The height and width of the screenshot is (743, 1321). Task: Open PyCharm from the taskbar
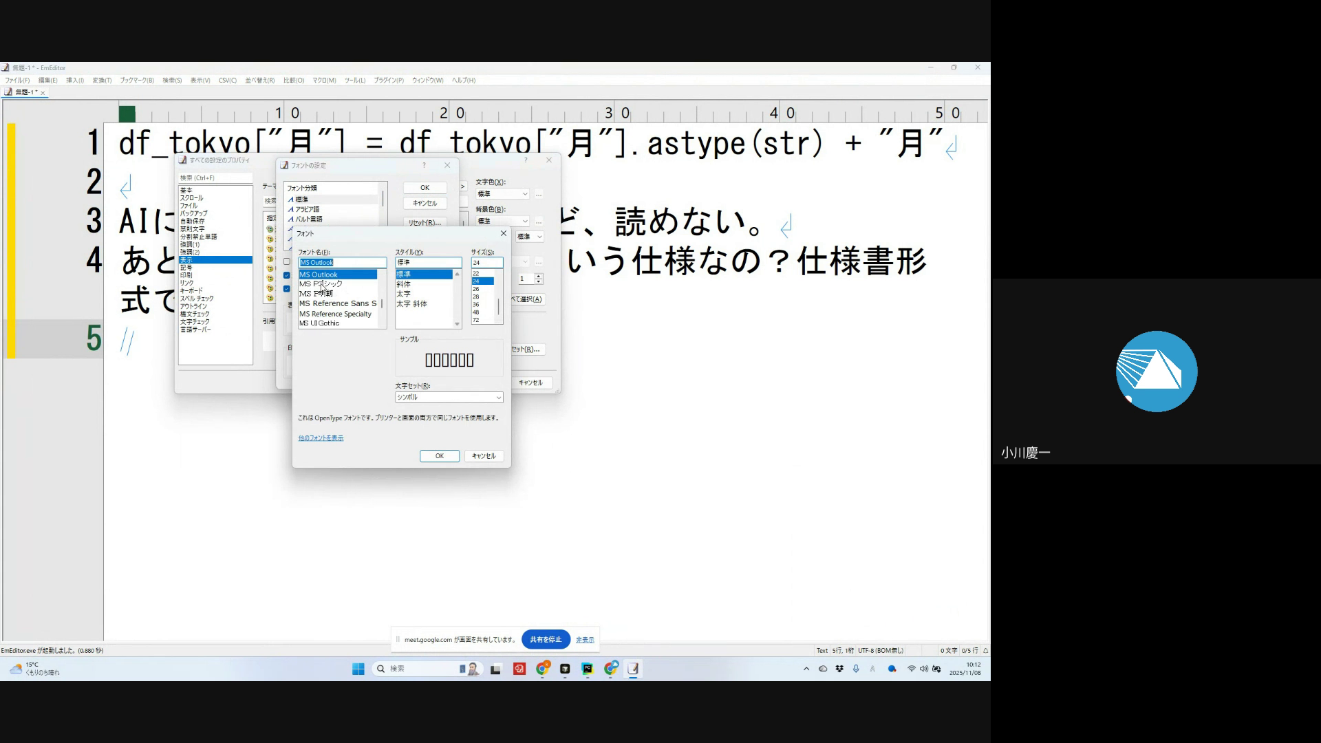click(587, 669)
